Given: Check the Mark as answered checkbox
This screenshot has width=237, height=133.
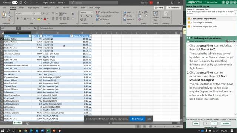Looking at the screenshot, I should (x=188, y=41).
